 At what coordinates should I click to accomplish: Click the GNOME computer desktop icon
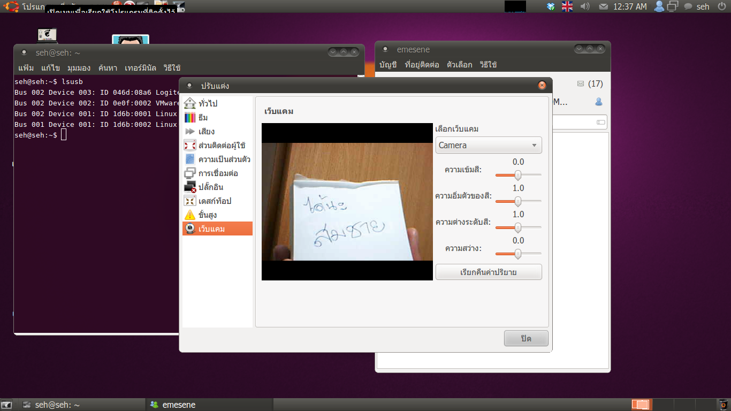pyautogui.click(x=48, y=35)
